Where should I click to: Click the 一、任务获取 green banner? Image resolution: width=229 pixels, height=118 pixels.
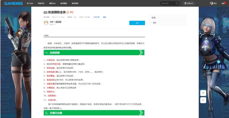click(x=94, y=53)
